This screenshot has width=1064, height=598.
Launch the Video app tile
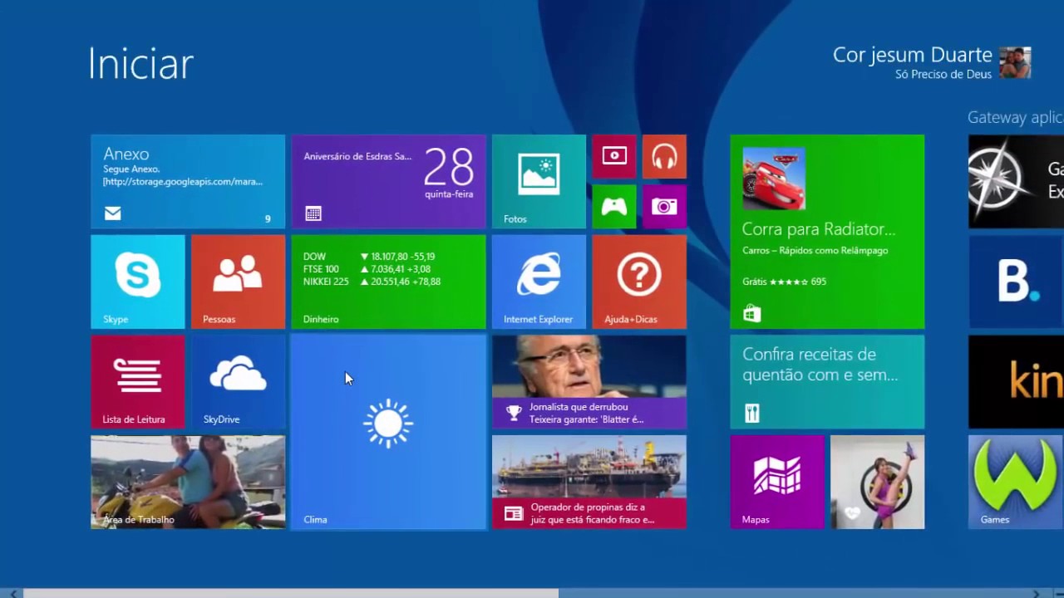tap(614, 156)
